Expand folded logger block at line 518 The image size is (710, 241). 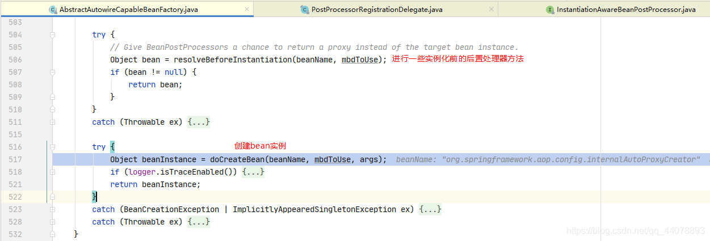click(x=52, y=172)
